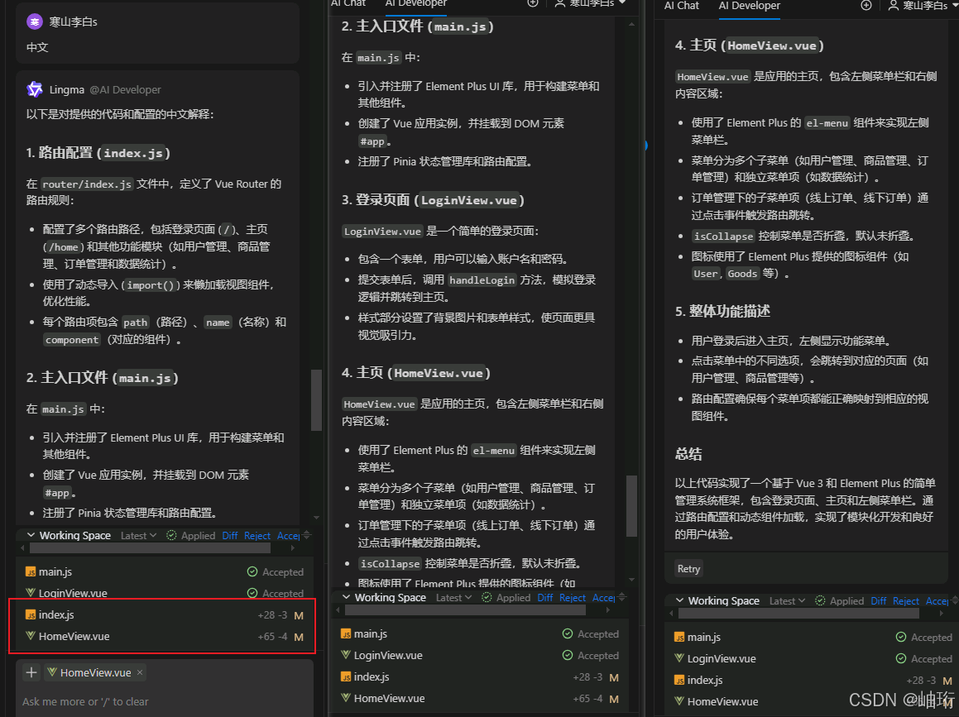Remove the HomeView.vue chip with its x icon
This screenshot has height=717, width=959.
pos(140,672)
